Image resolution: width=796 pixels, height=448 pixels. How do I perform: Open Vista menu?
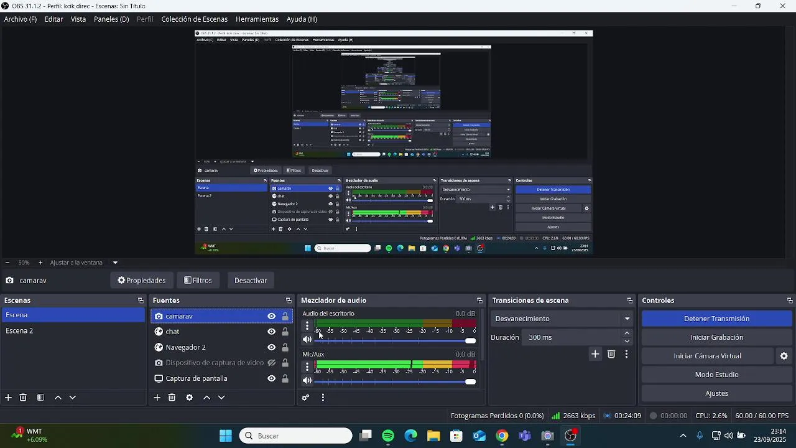[78, 19]
